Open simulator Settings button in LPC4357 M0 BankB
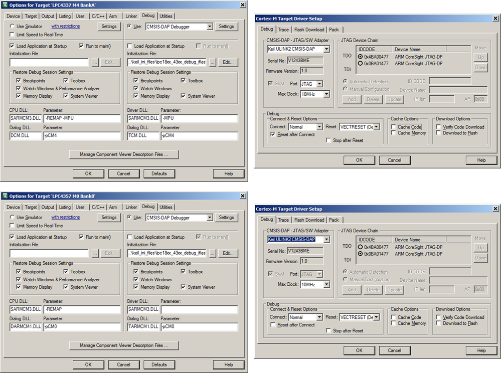This screenshot has height=373, width=501. (x=109, y=218)
